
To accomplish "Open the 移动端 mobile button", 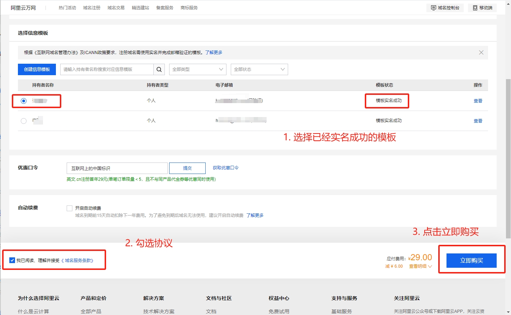I will coord(482,8).
